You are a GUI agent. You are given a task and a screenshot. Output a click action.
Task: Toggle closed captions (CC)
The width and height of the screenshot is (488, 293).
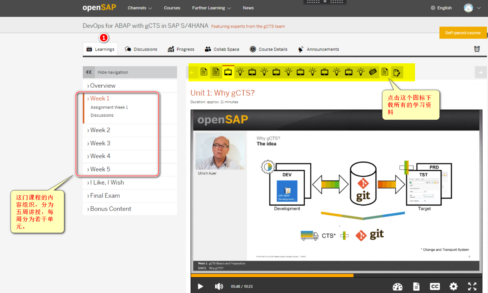click(435, 286)
